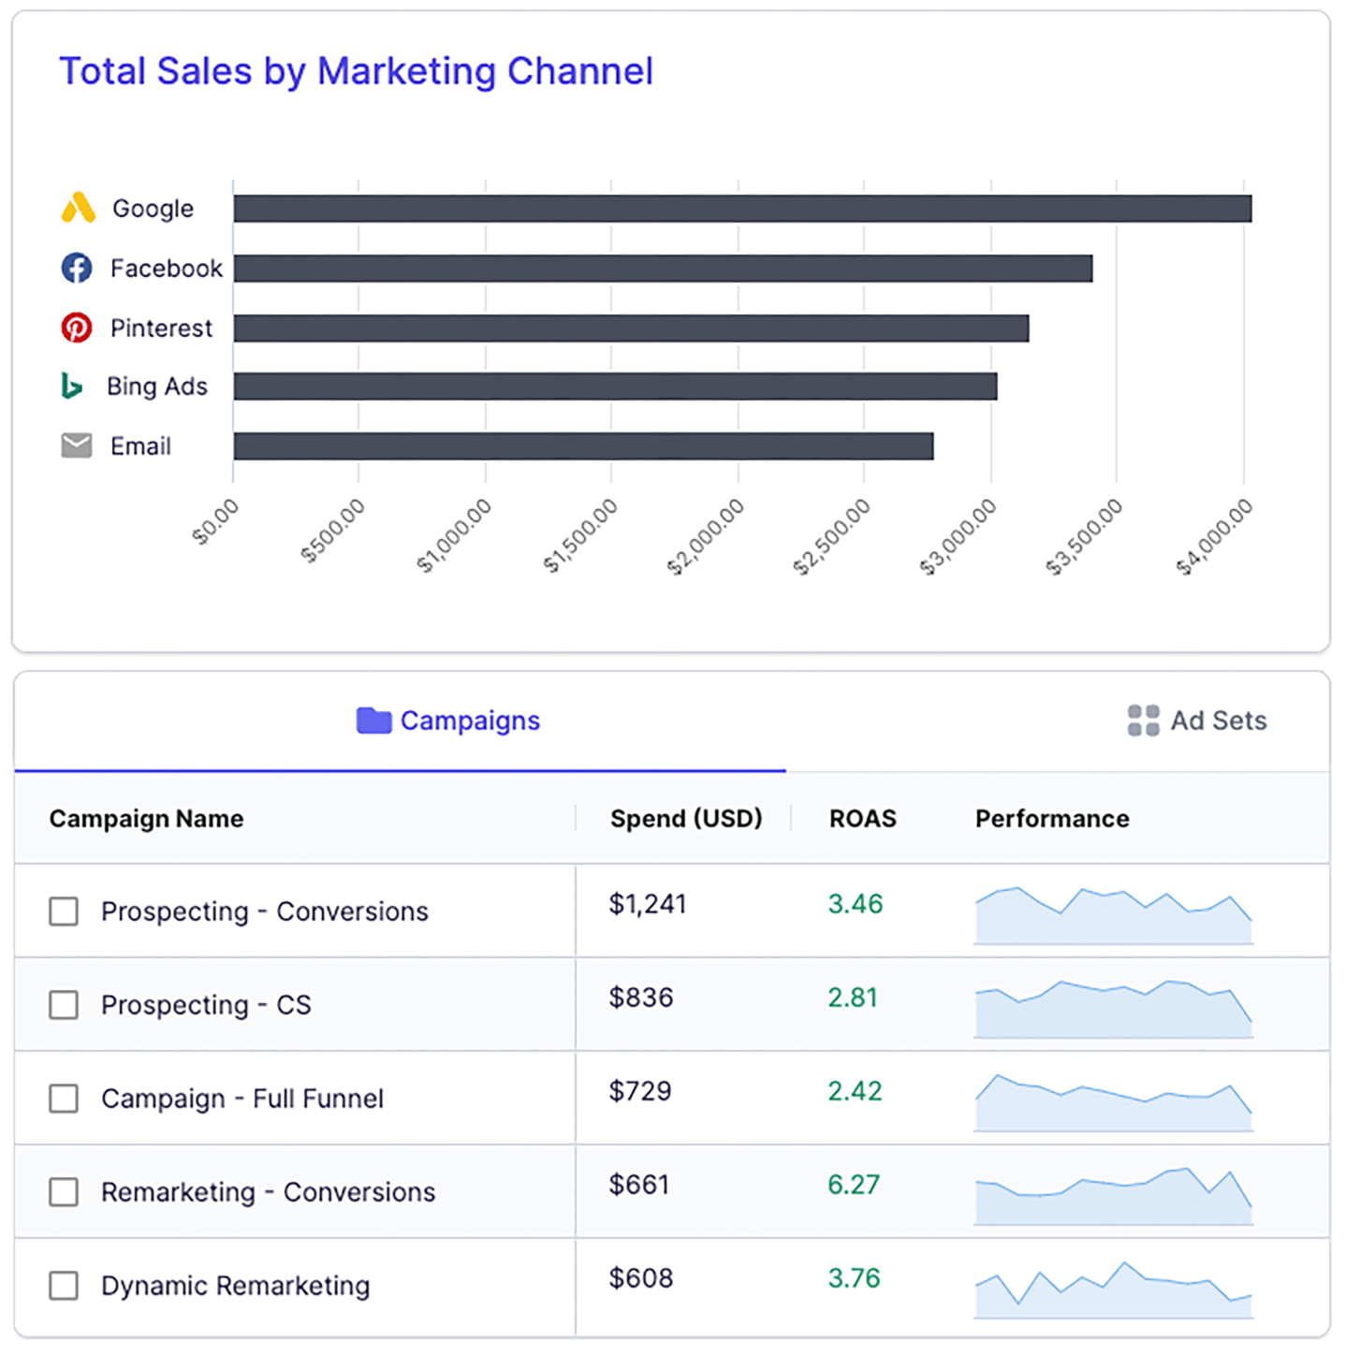Sort by ROAS column header
Screen dimensions: 1346x1355
[x=863, y=819]
